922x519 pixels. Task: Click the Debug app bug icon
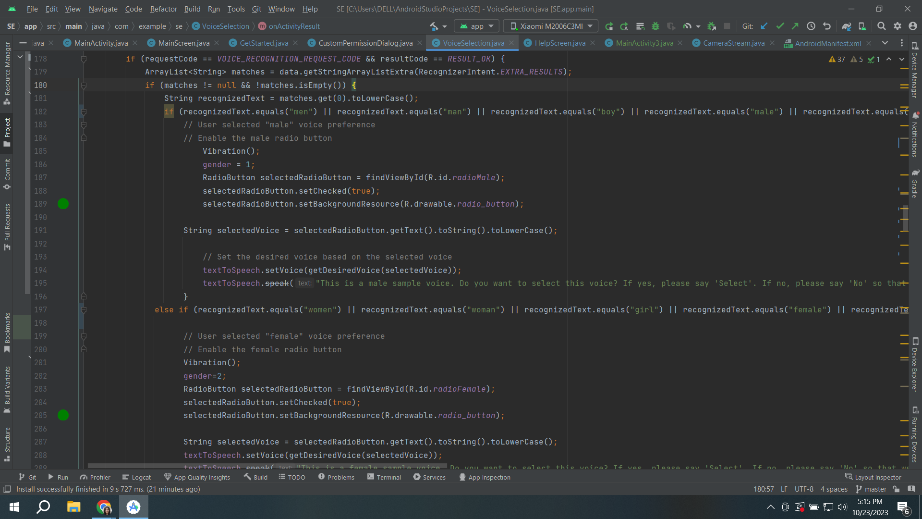coord(655,26)
